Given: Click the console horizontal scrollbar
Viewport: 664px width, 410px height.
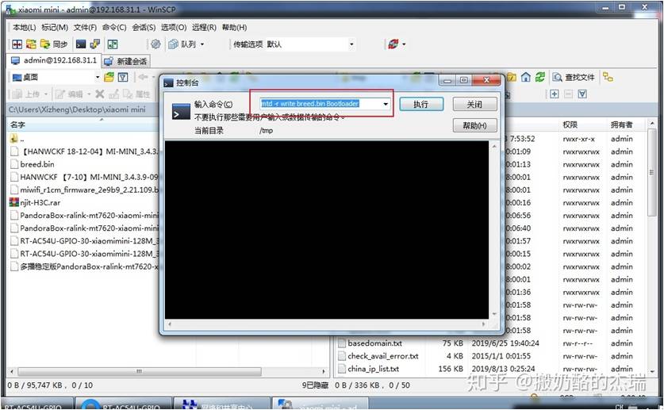Looking at the screenshot, I should 326,324.
